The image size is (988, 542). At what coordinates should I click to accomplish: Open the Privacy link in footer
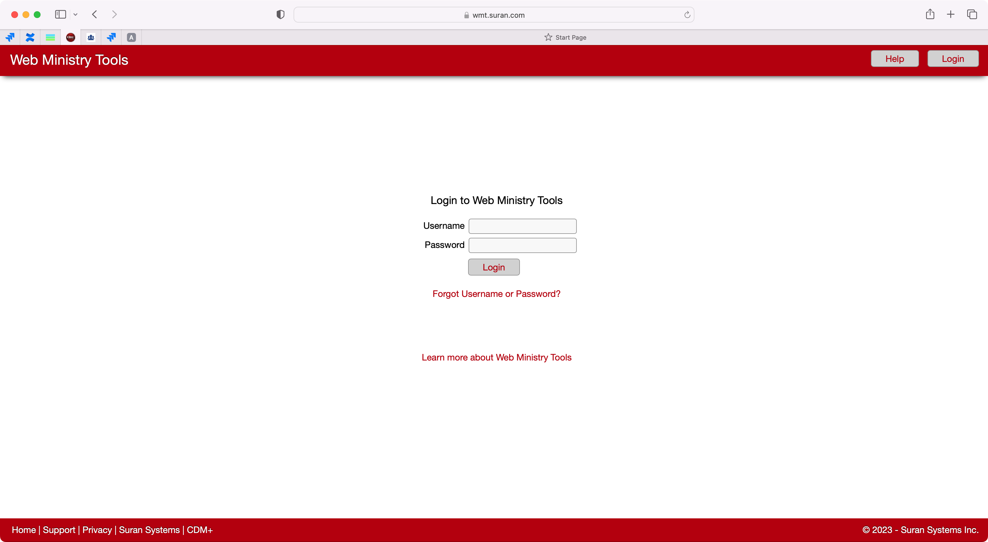click(x=97, y=530)
